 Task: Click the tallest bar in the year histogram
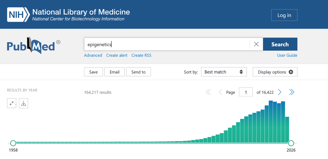pyautogui.click(x=271, y=121)
